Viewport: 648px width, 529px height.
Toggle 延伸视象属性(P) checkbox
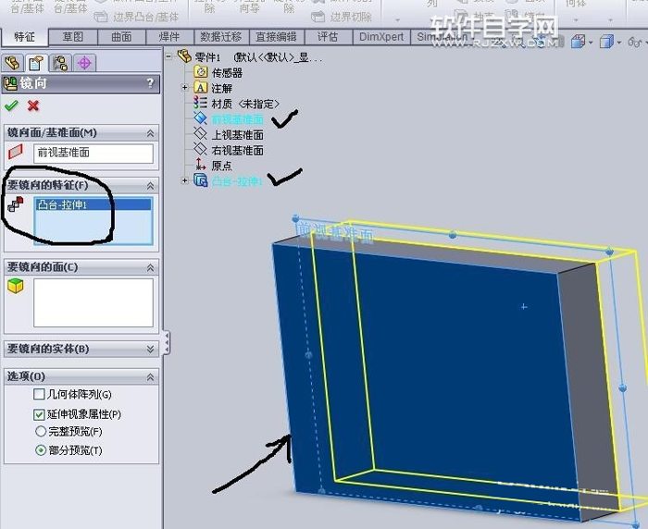pos(39,414)
